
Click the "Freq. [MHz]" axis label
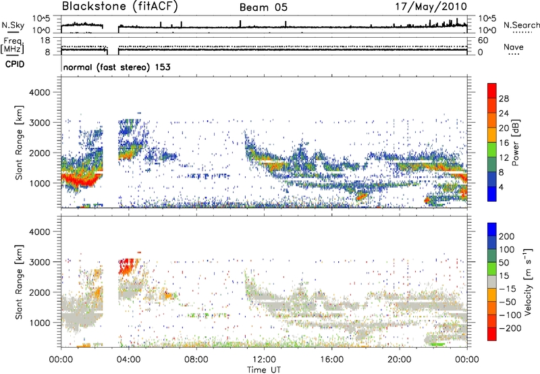pos(12,45)
